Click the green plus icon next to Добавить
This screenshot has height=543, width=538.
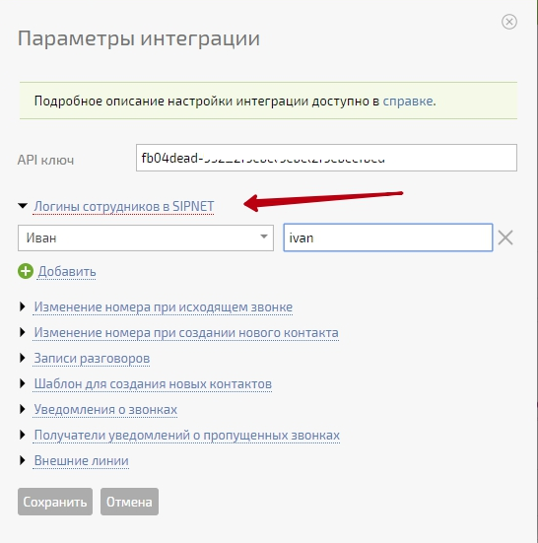(x=26, y=271)
